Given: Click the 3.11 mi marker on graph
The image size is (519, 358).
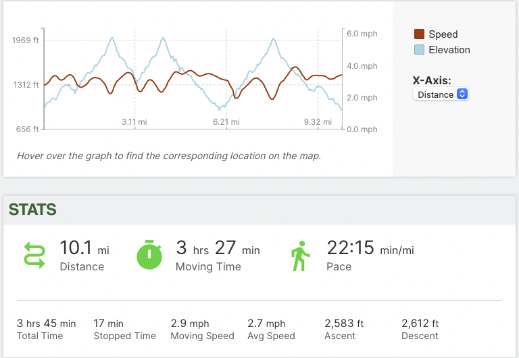Looking at the screenshot, I should (x=134, y=122).
